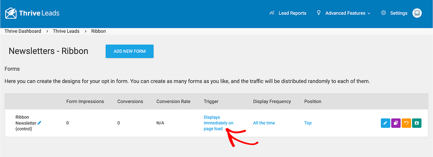The image size is (433, 157).
Task: Click the Settings gear icon
Action: pyautogui.click(x=383, y=13)
